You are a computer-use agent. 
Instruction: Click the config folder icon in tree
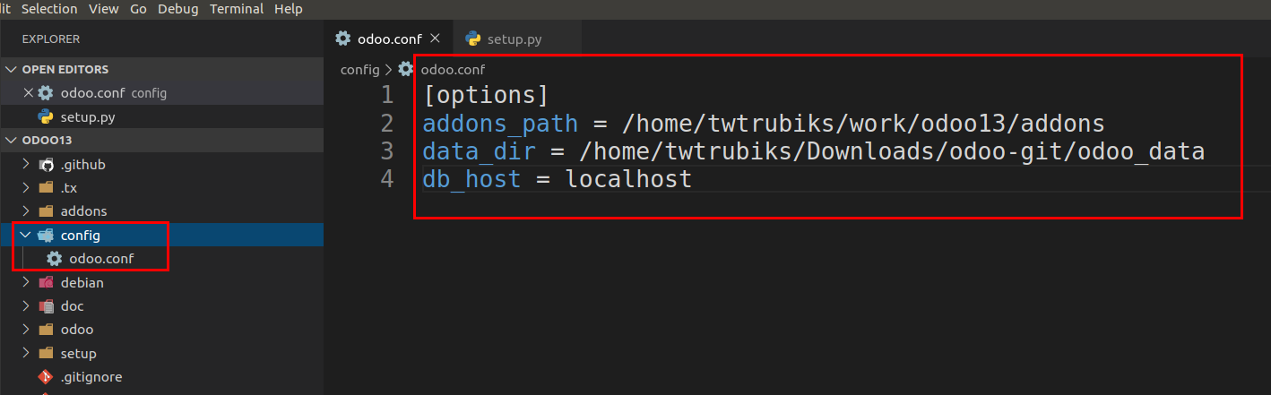coord(46,236)
